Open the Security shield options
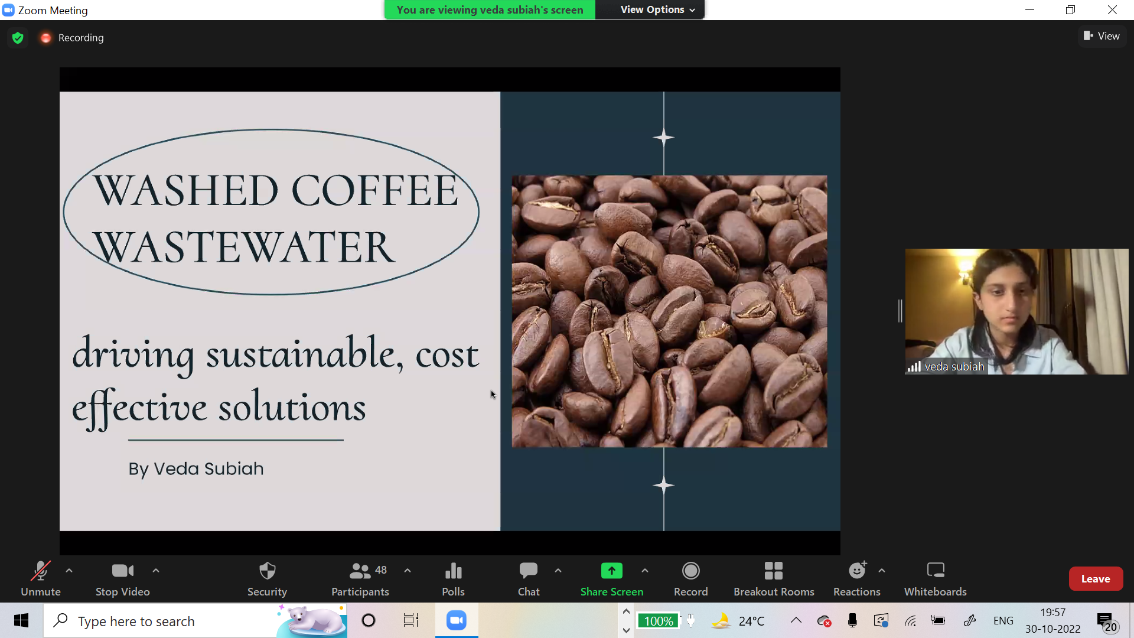The image size is (1134, 638). pyautogui.click(x=267, y=578)
